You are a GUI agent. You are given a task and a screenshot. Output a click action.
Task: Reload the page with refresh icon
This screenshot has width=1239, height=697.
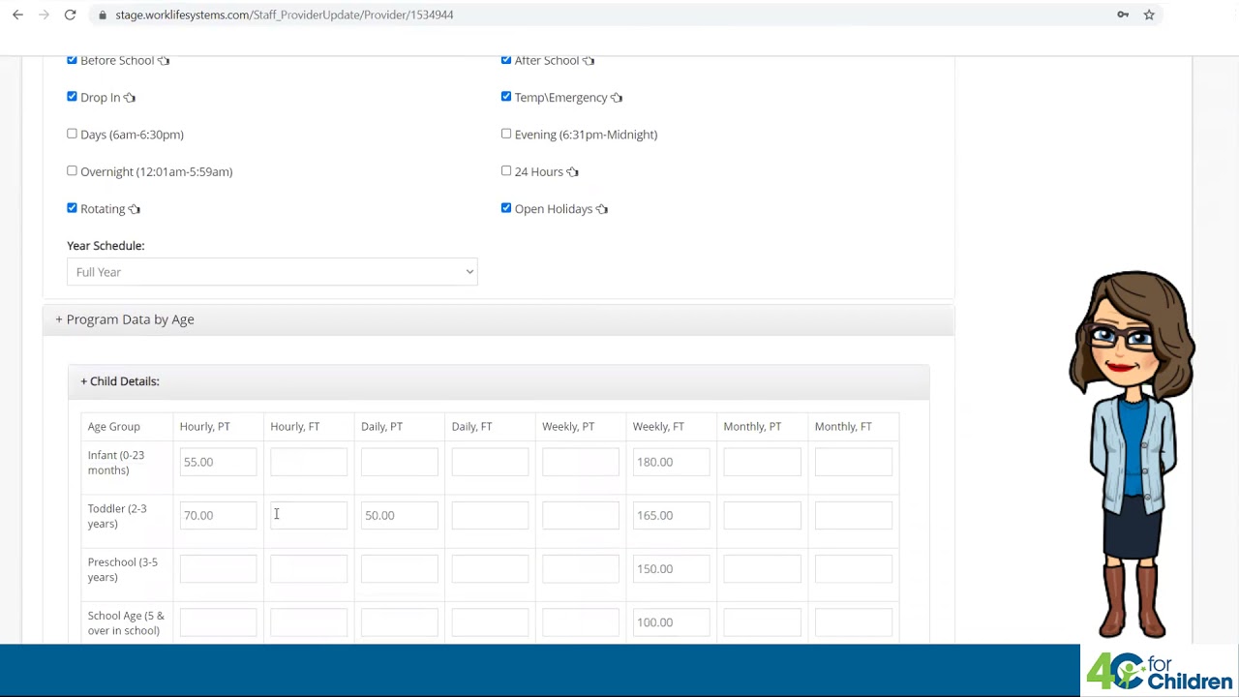coord(70,15)
